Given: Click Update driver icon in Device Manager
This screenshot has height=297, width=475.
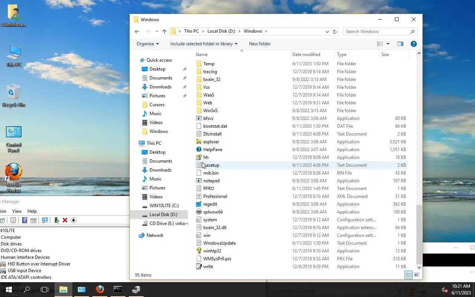Looking at the screenshot, I should click(x=56, y=220).
